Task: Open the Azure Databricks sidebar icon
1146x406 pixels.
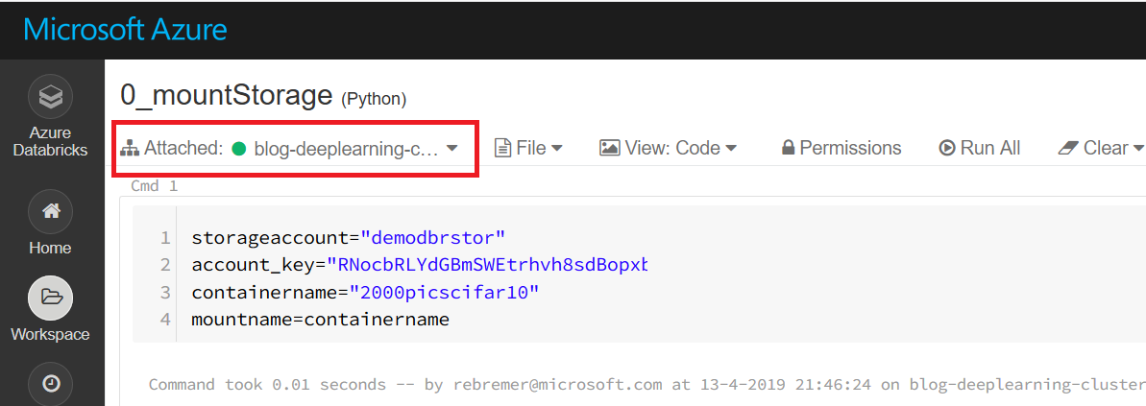Action: click(x=50, y=96)
